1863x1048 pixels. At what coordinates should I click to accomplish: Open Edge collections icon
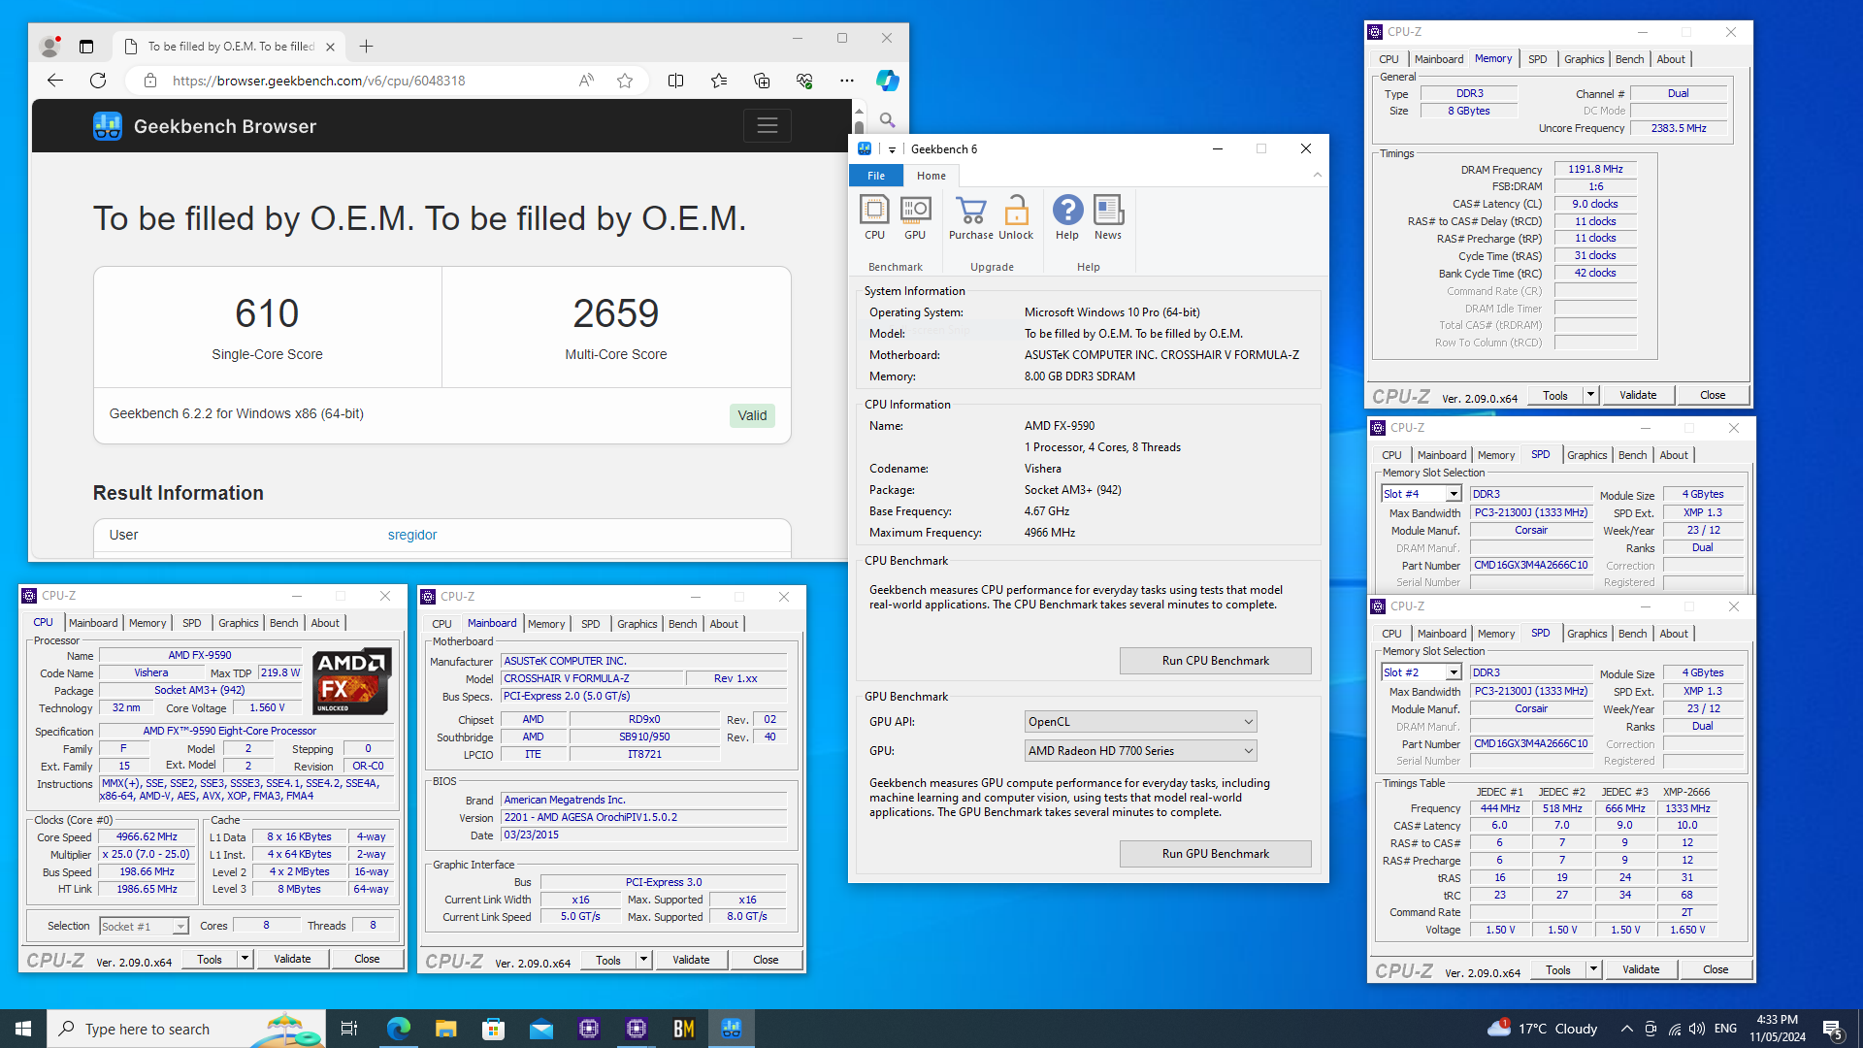(x=762, y=81)
